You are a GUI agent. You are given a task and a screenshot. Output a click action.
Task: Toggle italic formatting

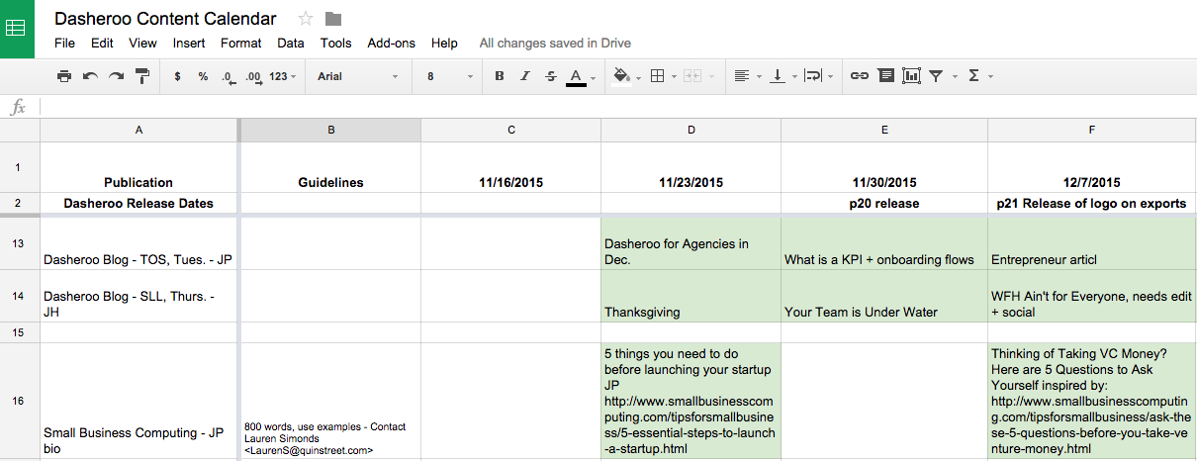[525, 76]
